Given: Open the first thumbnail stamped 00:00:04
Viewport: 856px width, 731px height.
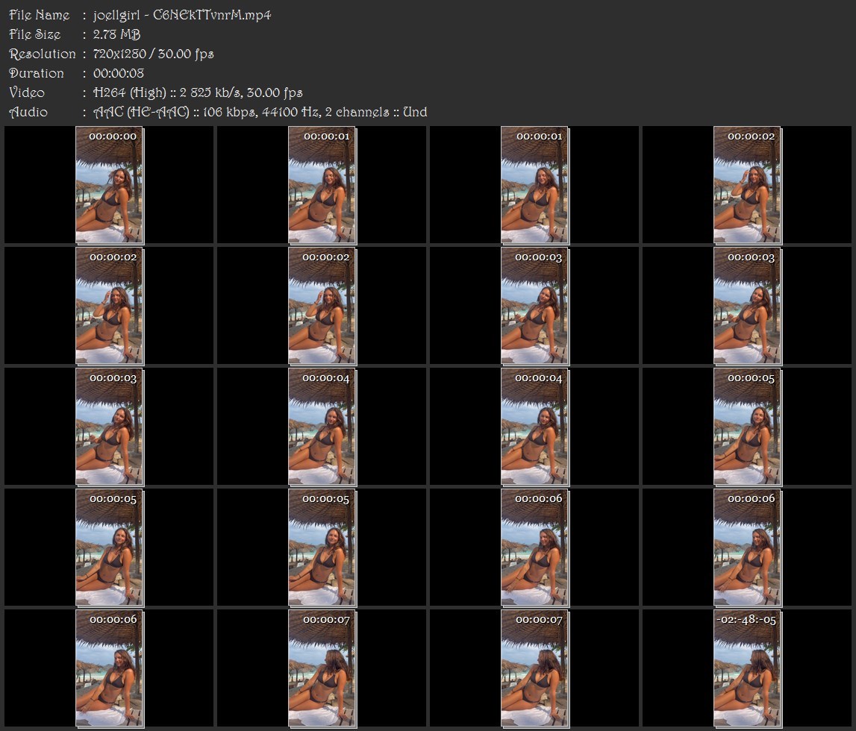Looking at the screenshot, I should click(322, 427).
